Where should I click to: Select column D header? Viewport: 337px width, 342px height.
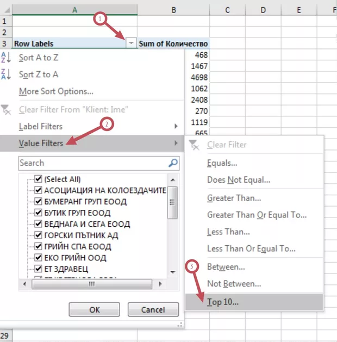[263, 10]
